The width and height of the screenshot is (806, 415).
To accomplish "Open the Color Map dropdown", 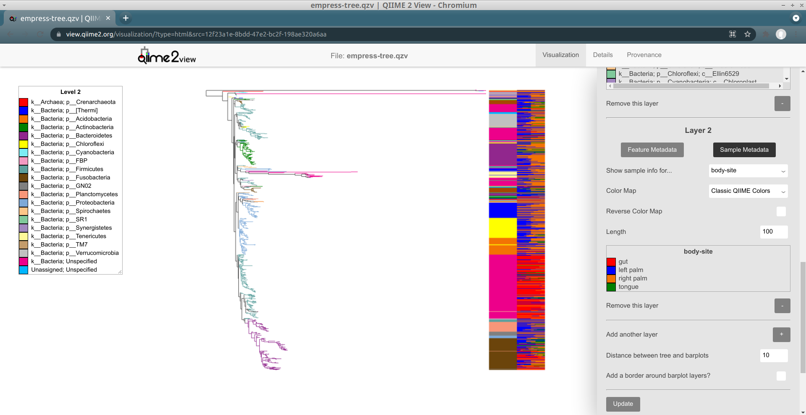I will point(748,191).
